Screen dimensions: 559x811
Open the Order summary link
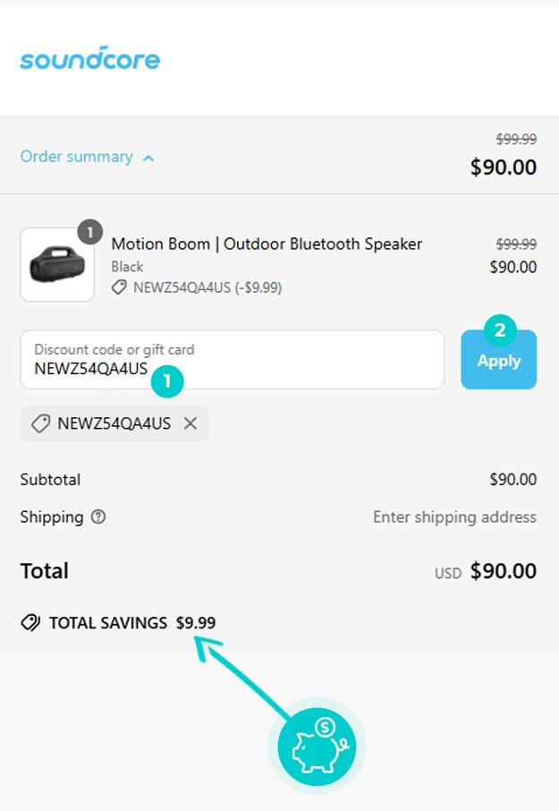[x=76, y=157]
